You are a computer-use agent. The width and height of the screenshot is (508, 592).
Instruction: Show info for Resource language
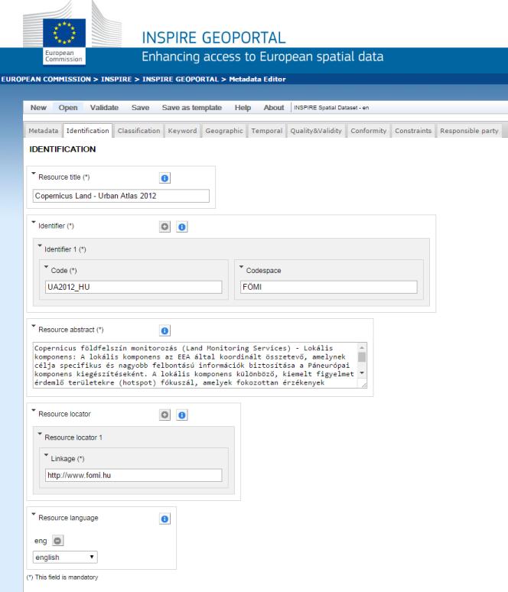pos(164,519)
